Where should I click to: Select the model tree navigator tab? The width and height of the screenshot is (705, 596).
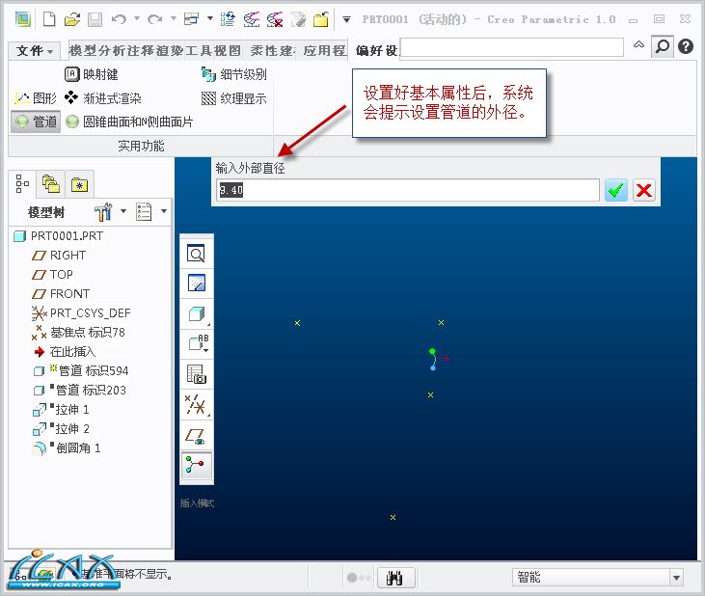pos(22,184)
